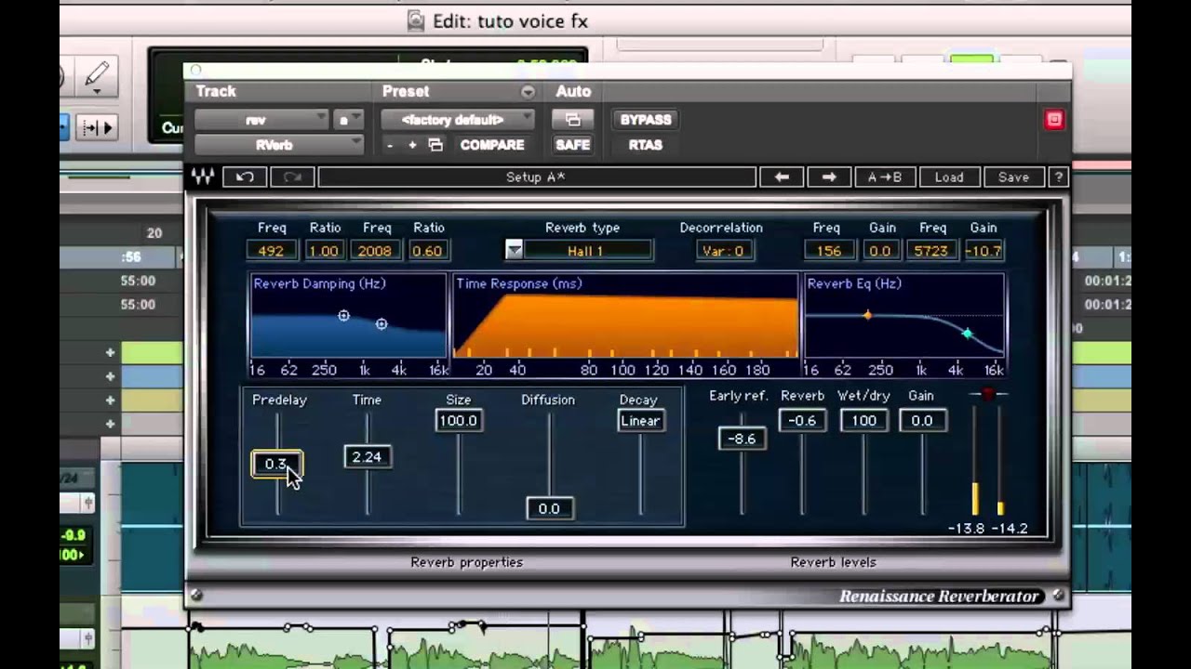The height and width of the screenshot is (669, 1191).
Task: Click the Setup A* preset name bar
Action: [536, 177]
